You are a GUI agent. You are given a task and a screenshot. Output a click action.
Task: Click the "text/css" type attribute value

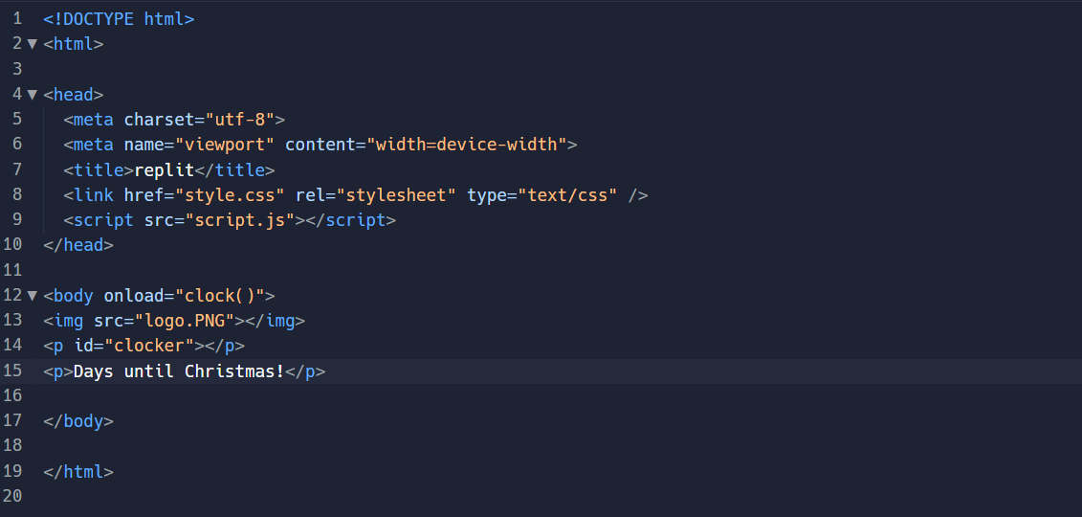(x=567, y=194)
